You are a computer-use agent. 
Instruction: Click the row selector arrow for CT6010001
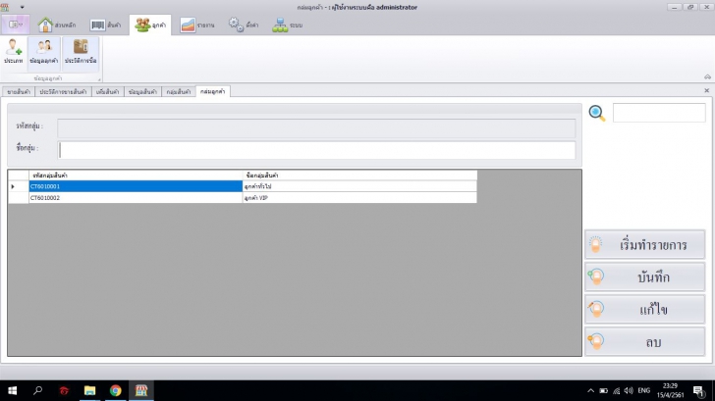(19, 186)
